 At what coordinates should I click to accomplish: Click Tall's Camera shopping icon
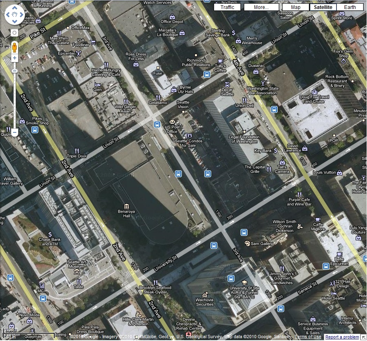coord(282,162)
